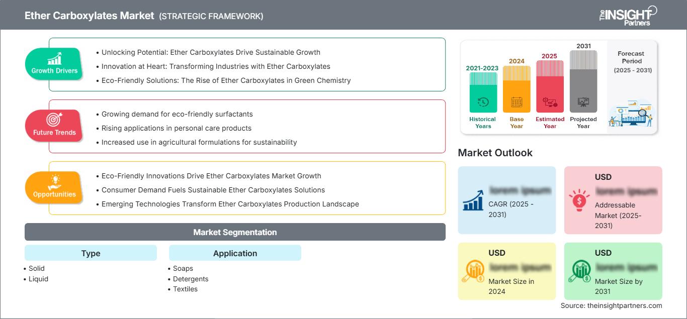
Task: Click the Addressable Market dollar bulb icon
Action: pyautogui.click(x=579, y=200)
